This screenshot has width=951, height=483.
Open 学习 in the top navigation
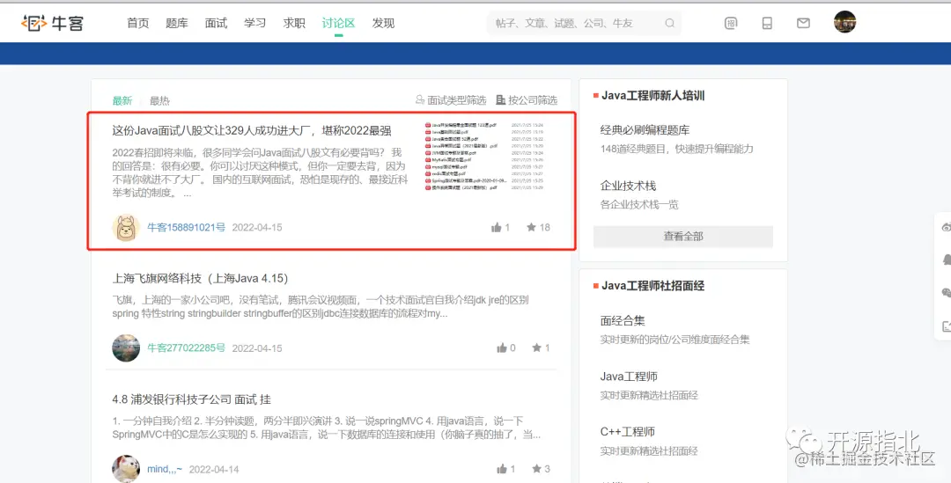(254, 23)
